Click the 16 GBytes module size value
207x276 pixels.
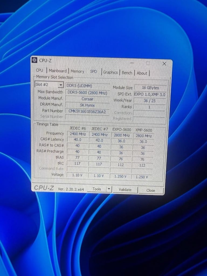click(x=150, y=88)
